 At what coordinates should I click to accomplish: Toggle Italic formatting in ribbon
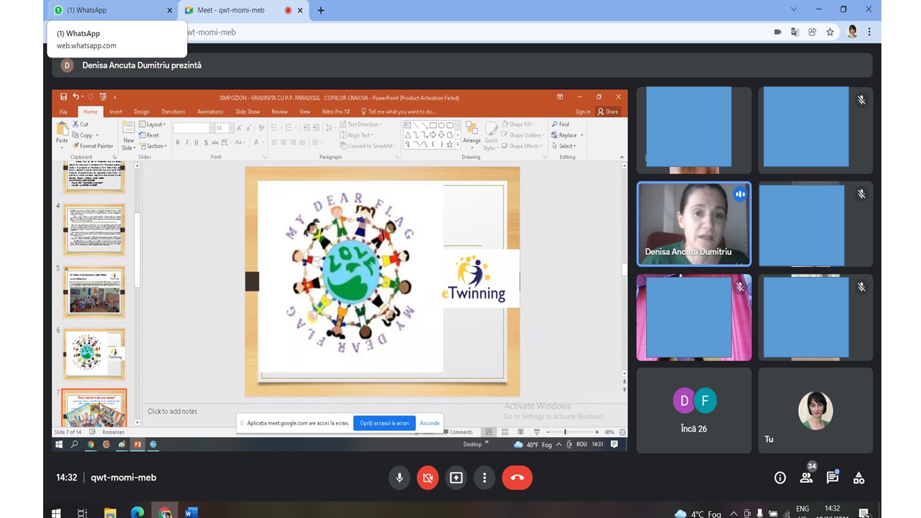pos(187,142)
